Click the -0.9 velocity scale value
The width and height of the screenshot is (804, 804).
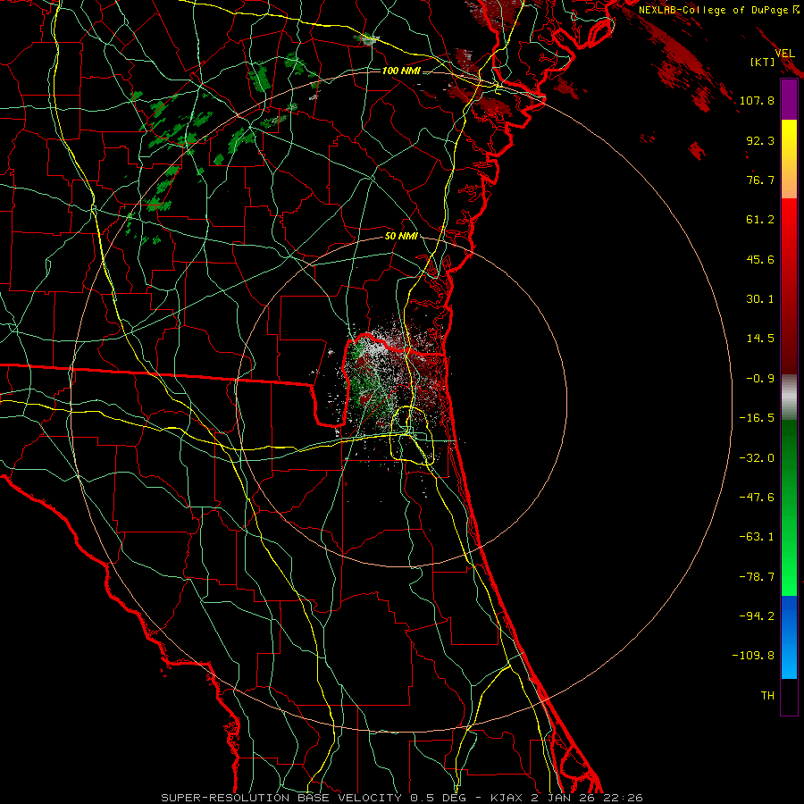click(x=760, y=379)
